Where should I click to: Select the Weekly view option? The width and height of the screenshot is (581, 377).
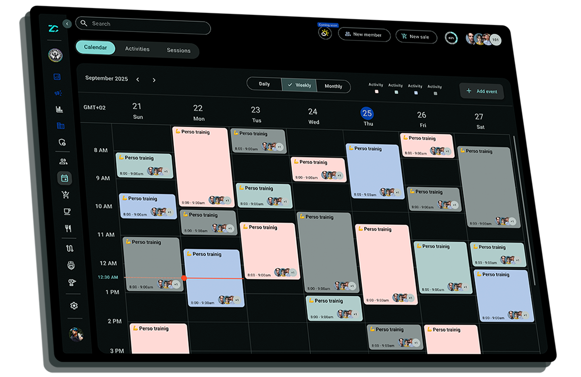(x=299, y=85)
